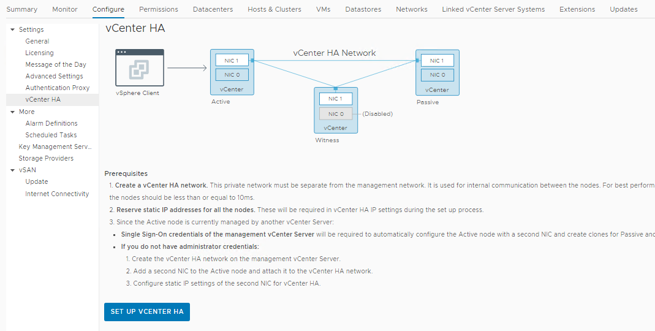Open Advanced Settings
This screenshot has width=655, height=331.
54,76
